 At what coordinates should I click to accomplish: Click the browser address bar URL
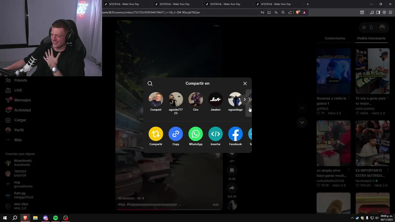(x=151, y=12)
